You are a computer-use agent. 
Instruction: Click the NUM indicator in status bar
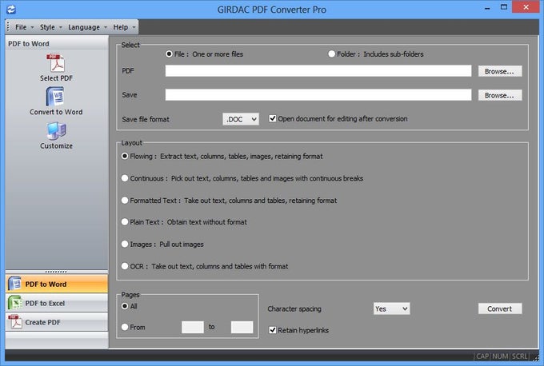point(500,356)
